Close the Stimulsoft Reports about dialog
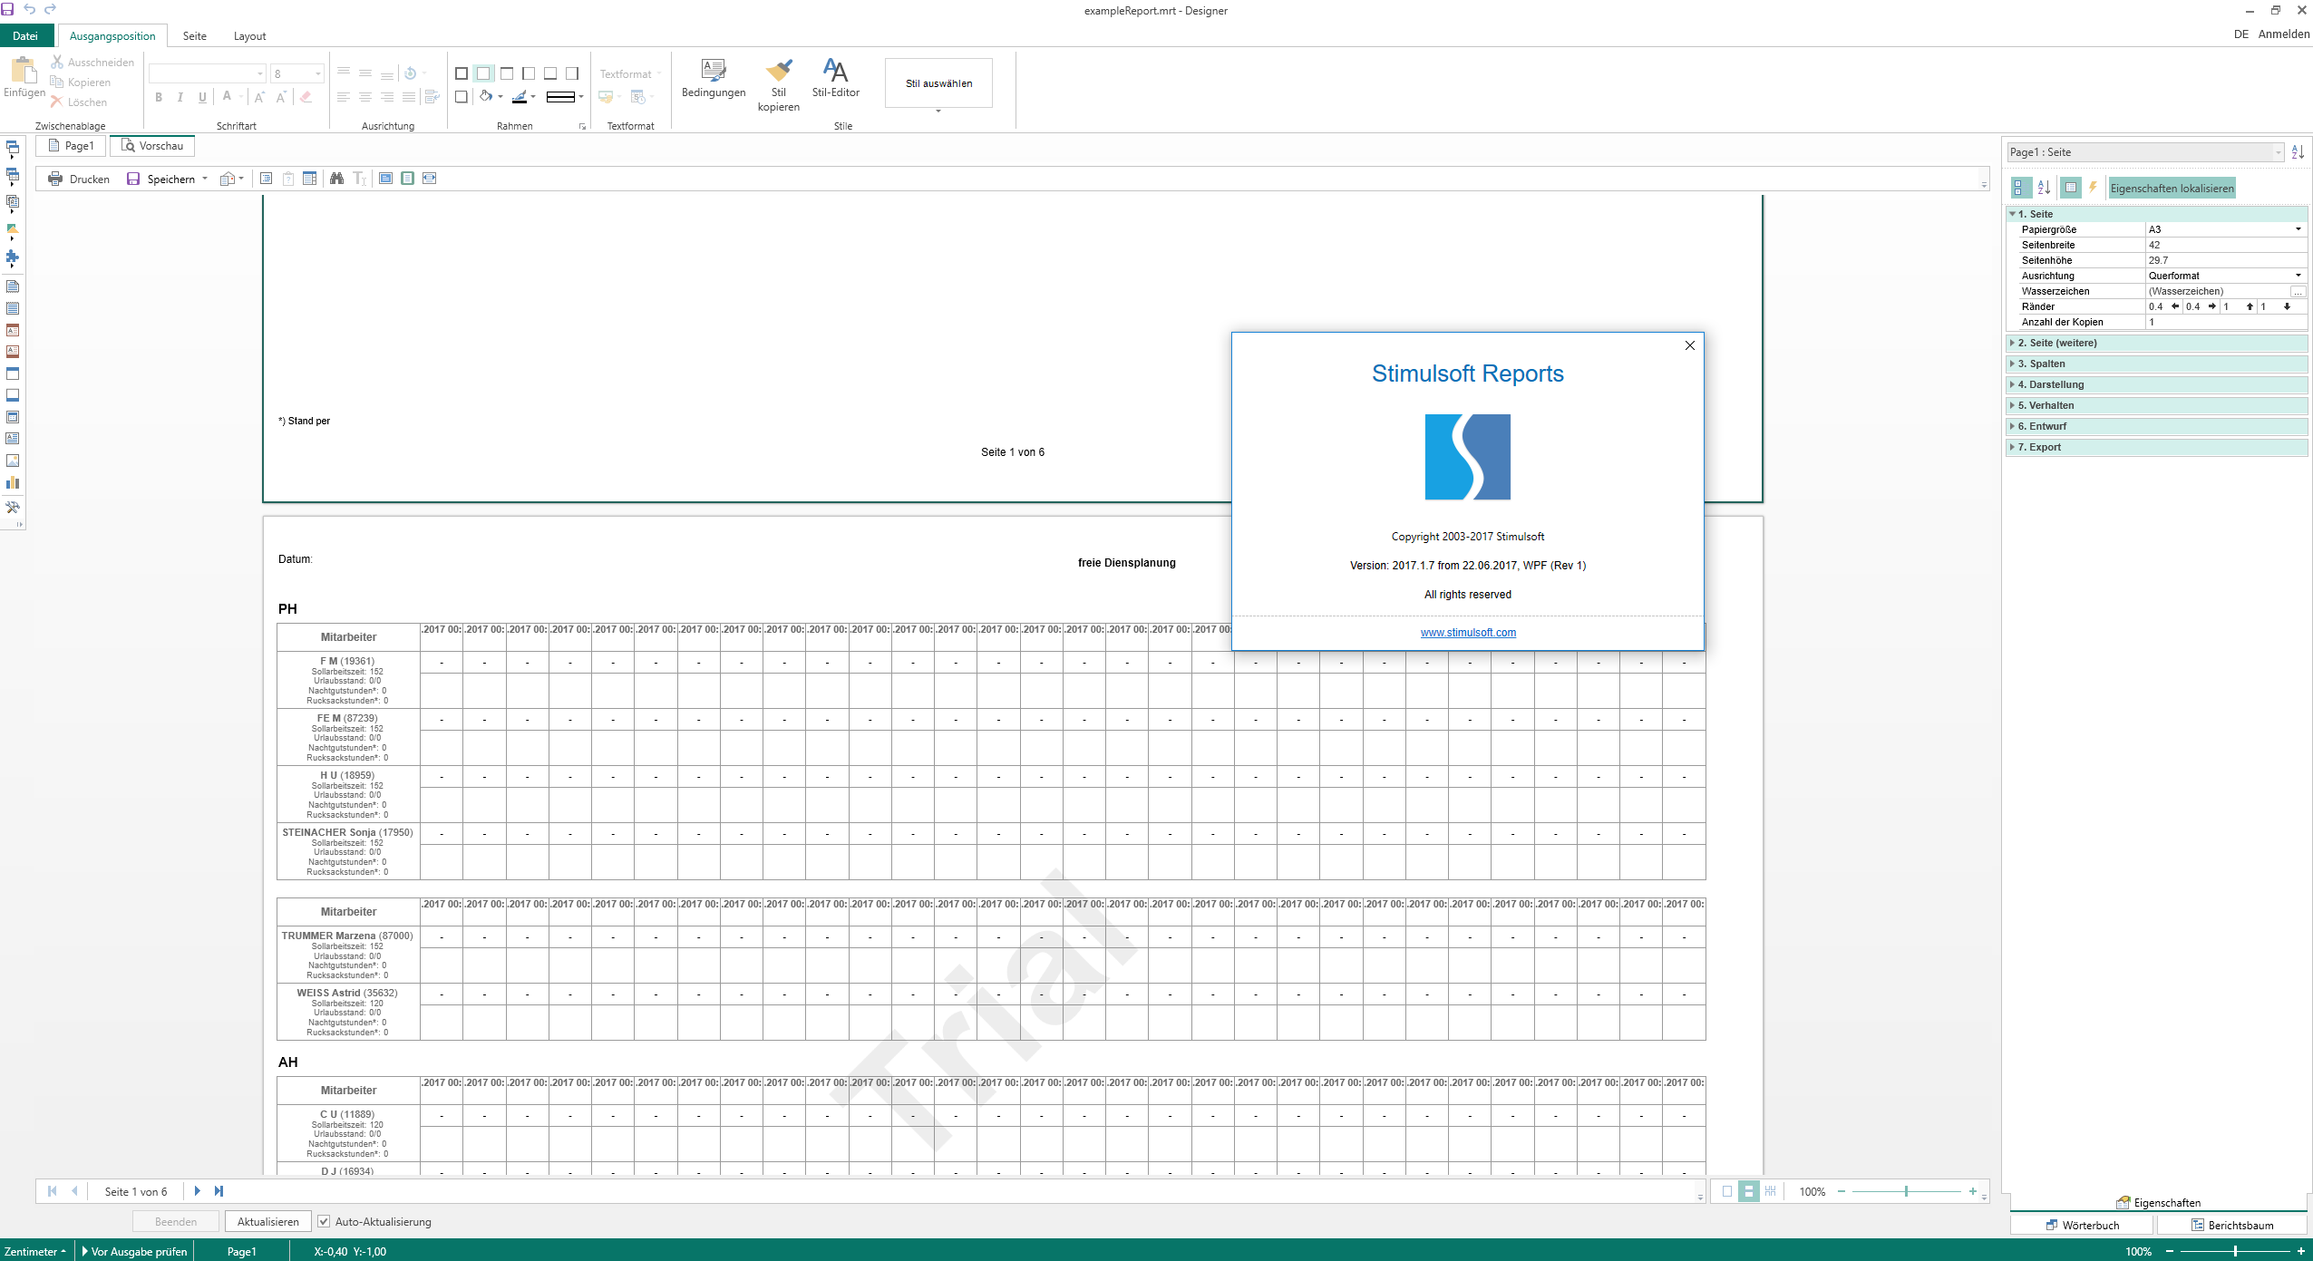 pyautogui.click(x=1689, y=345)
